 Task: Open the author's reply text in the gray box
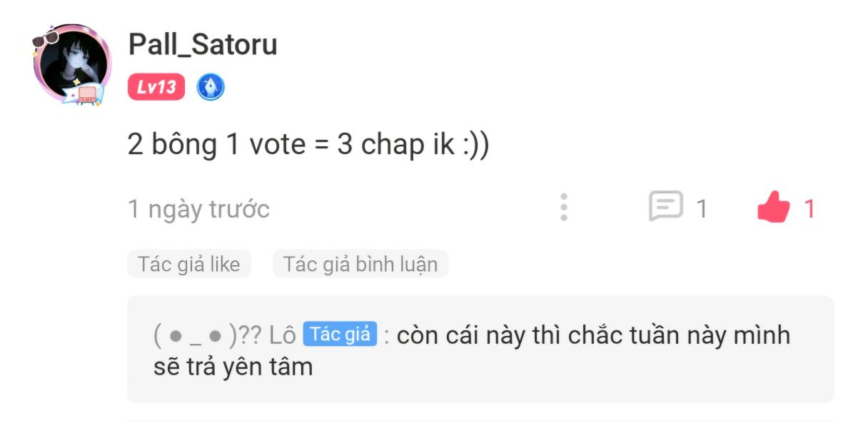tap(472, 350)
